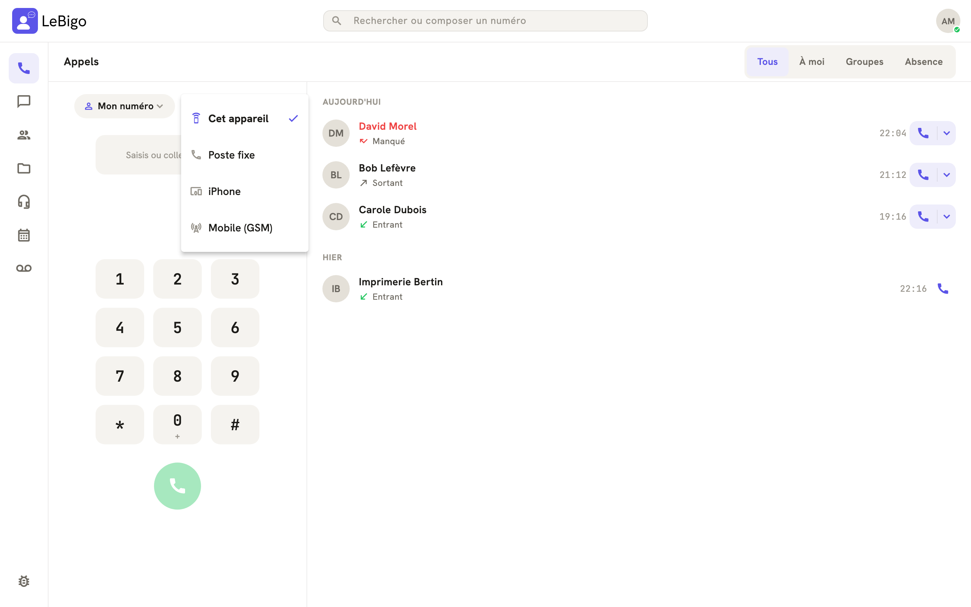Call back David Morel with phone icon
The height and width of the screenshot is (607, 971).
(x=923, y=133)
